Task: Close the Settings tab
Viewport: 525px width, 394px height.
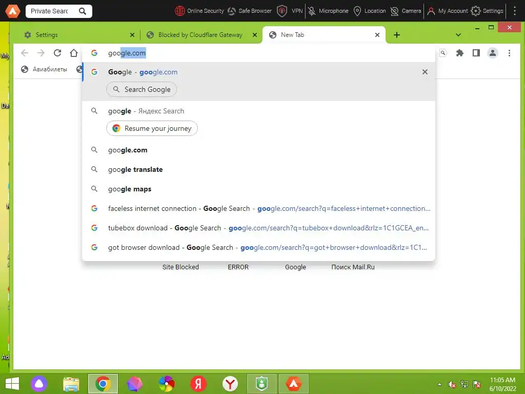Action: coord(132,35)
